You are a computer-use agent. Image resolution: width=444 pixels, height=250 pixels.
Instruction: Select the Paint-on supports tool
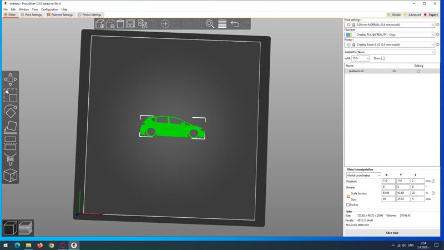pyautogui.click(x=11, y=159)
